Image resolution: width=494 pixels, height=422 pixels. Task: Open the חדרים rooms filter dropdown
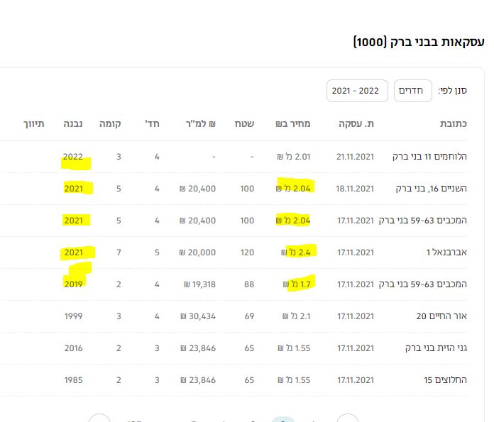click(x=412, y=91)
